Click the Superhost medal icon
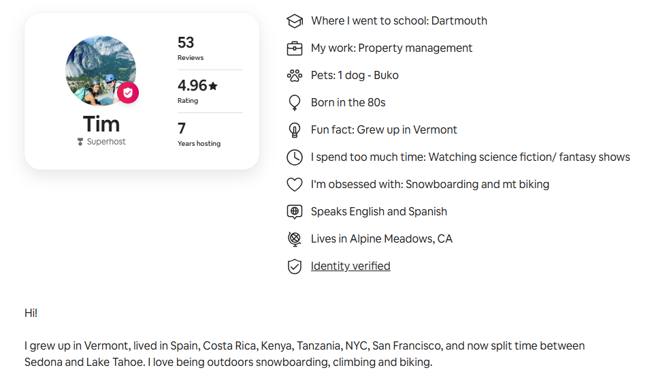This screenshot has width=654, height=385. pos(80,142)
